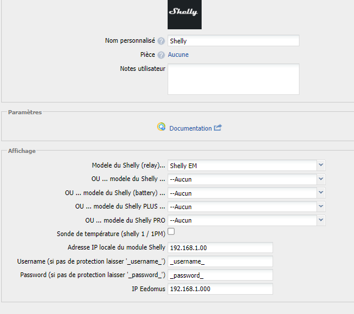Screen dimensions: 354x314
Task: Click the external link icon after Documentation
Action: 218,128
